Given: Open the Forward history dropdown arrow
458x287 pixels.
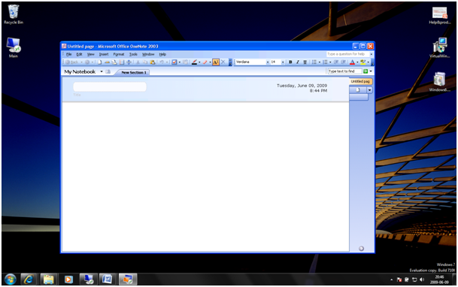Looking at the screenshot, I should (x=93, y=62).
